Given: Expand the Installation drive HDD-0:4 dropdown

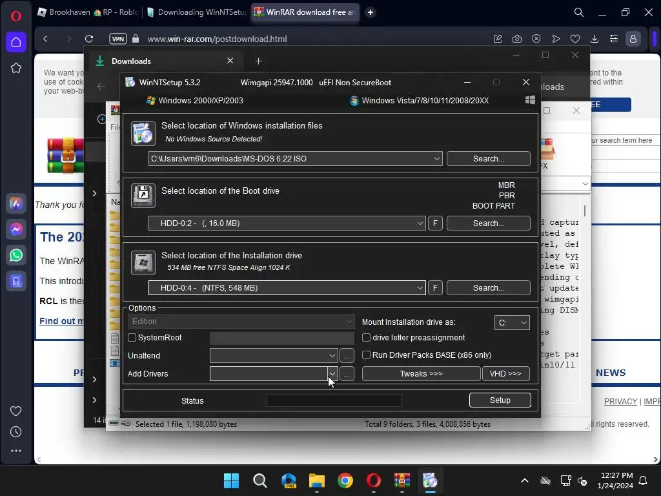Looking at the screenshot, I should [420, 287].
